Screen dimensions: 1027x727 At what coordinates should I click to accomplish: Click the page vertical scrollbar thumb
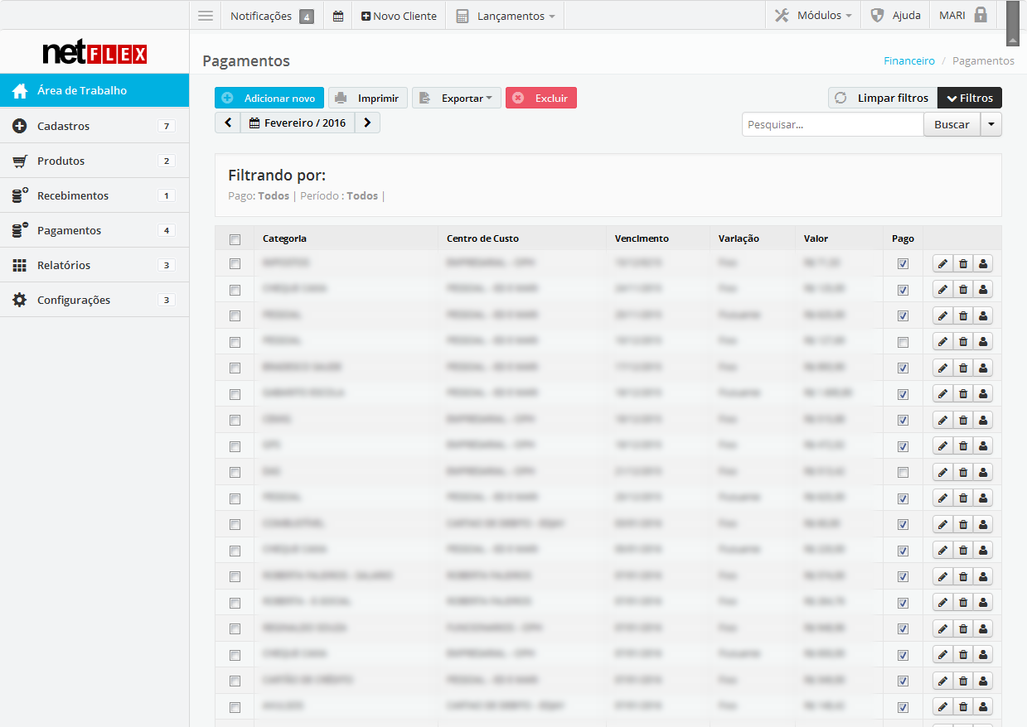pyautogui.click(x=1013, y=22)
